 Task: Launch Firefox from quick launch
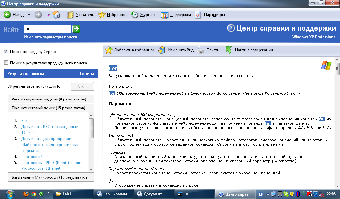tap(26, 194)
